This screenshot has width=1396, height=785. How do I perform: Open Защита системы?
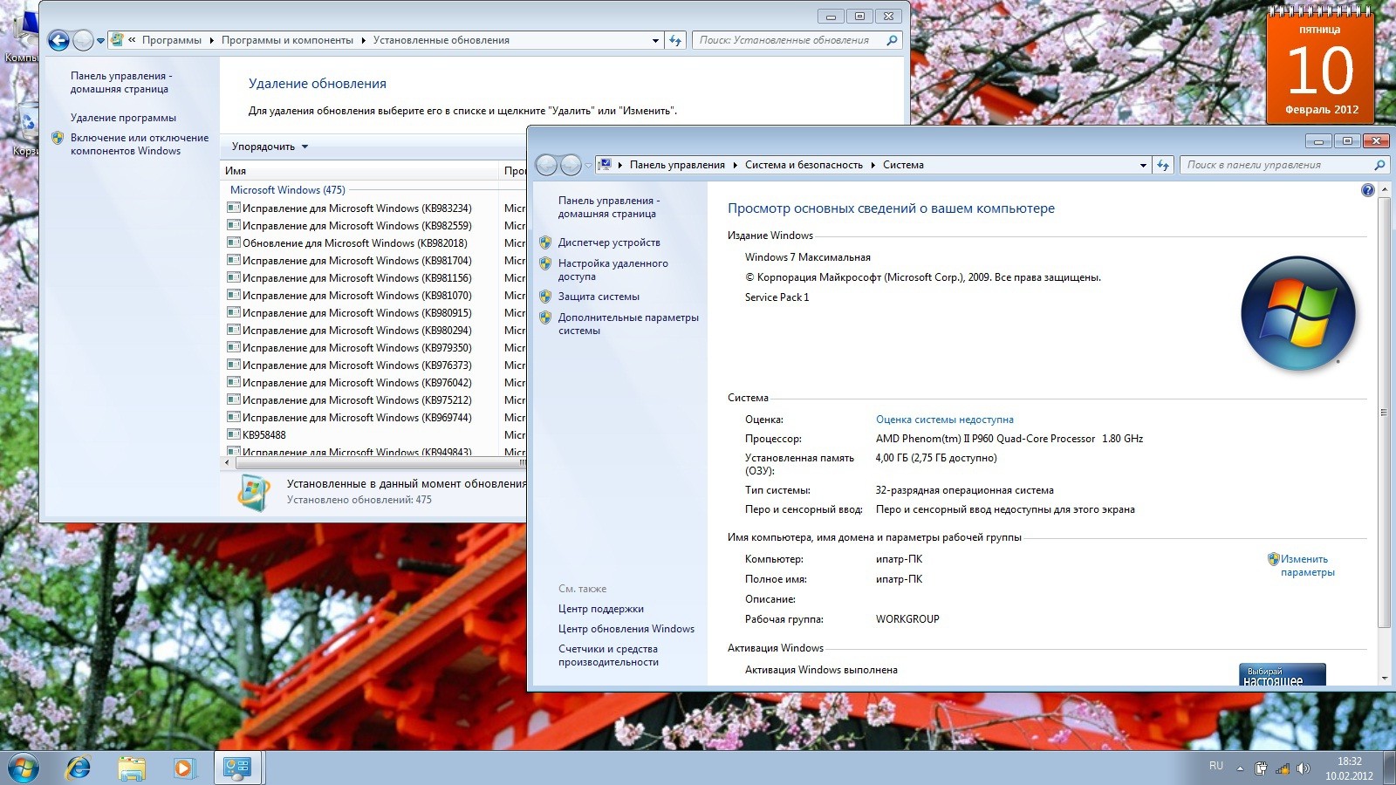pyautogui.click(x=599, y=297)
